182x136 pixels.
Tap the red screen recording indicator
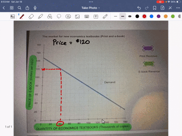coord(160,2)
